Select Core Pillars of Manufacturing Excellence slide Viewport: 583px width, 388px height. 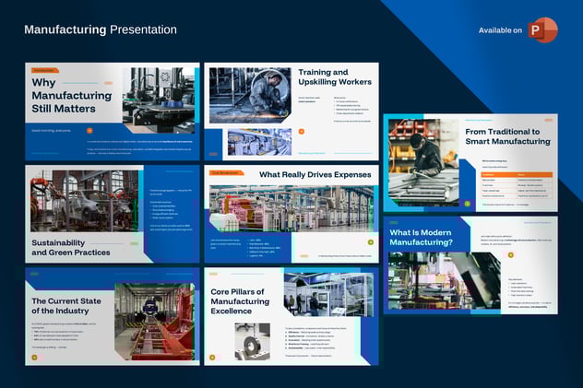(x=291, y=316)
